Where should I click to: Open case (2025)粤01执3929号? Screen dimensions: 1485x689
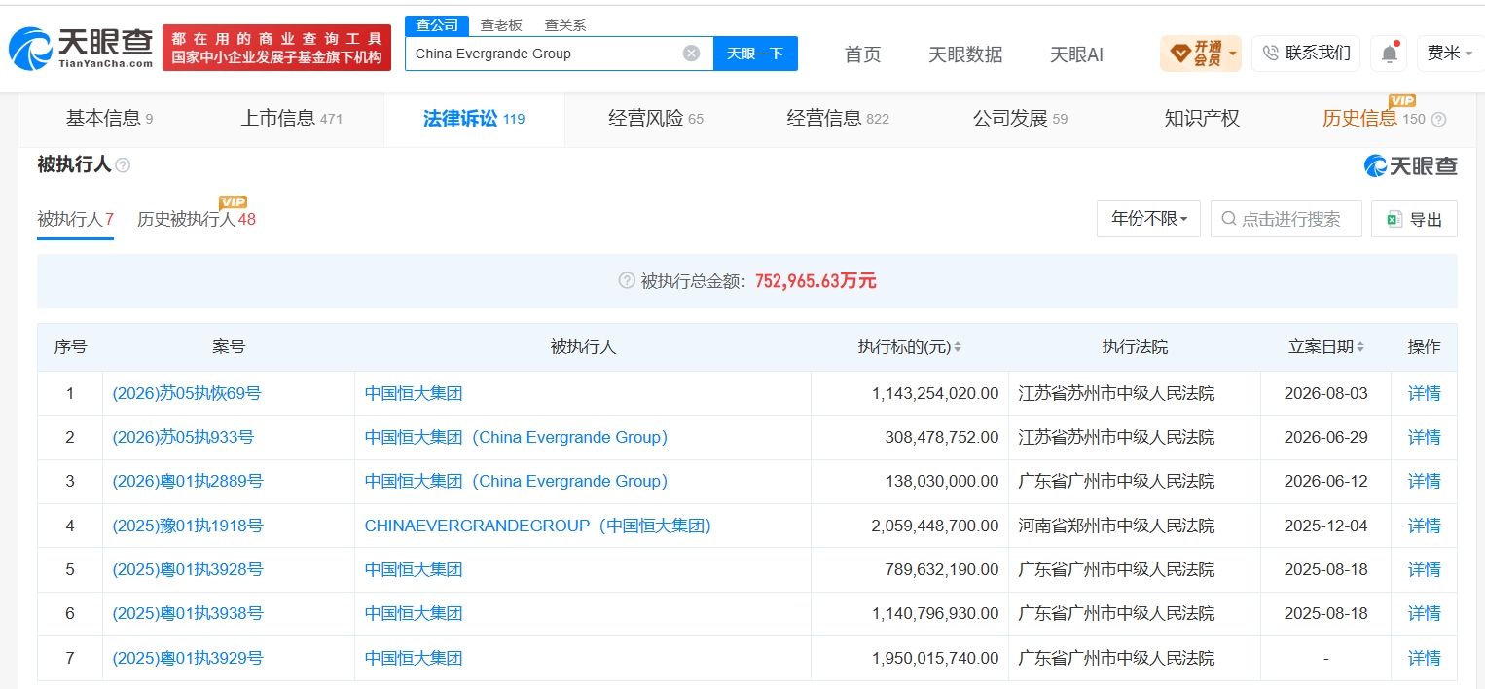[188, 658]
